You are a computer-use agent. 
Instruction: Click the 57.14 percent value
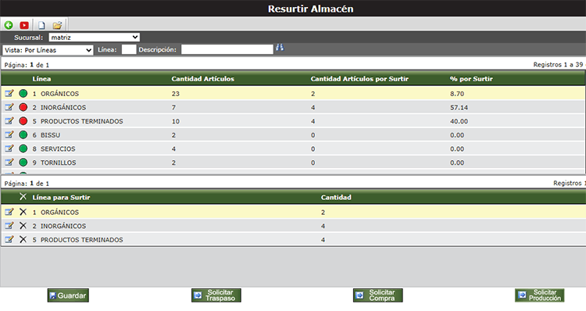pyautogui.click(x=459, y=108)
